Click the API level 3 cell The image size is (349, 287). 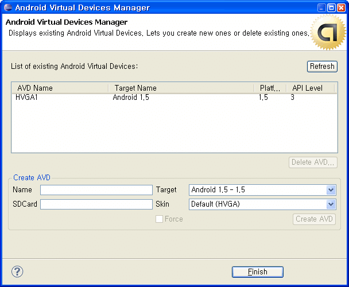pyautogui.click(x=293, y=98)
